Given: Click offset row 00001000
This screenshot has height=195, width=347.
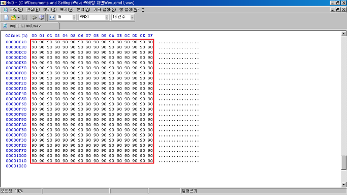Looking at the screenshot, I should (16, 155).
